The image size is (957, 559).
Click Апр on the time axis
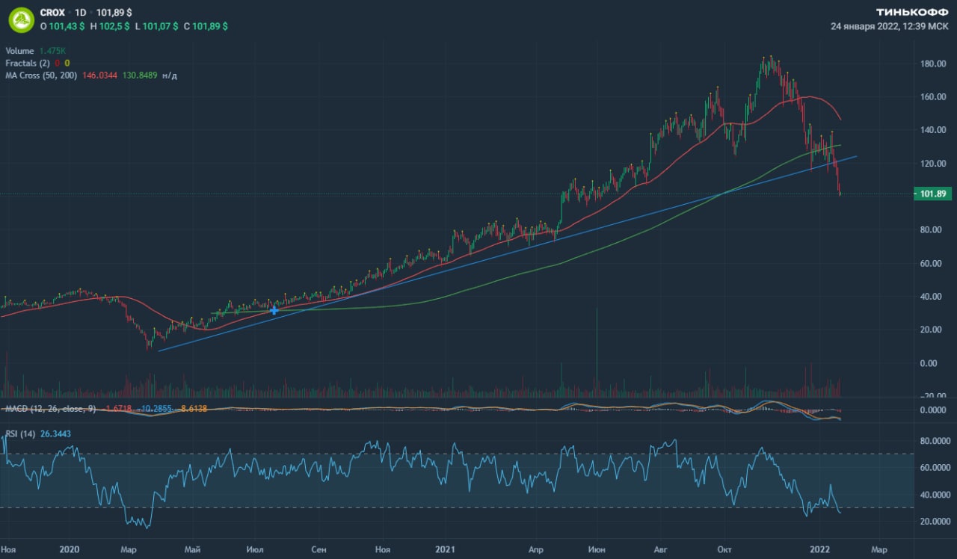536,549
